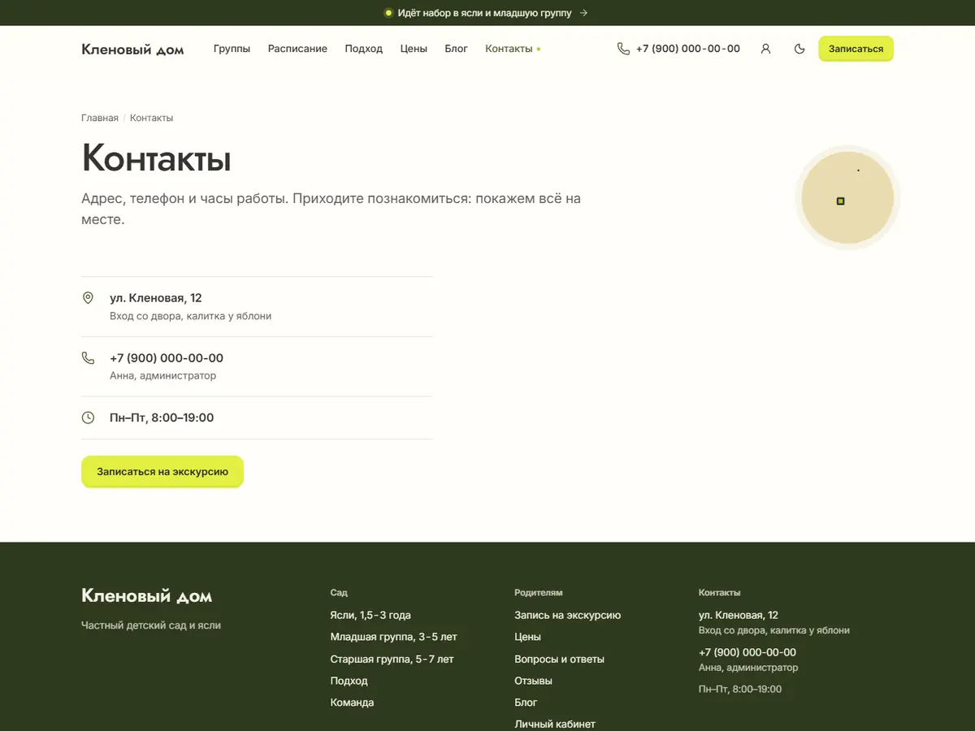Click the Записаться header button

(x=856, y=49)
